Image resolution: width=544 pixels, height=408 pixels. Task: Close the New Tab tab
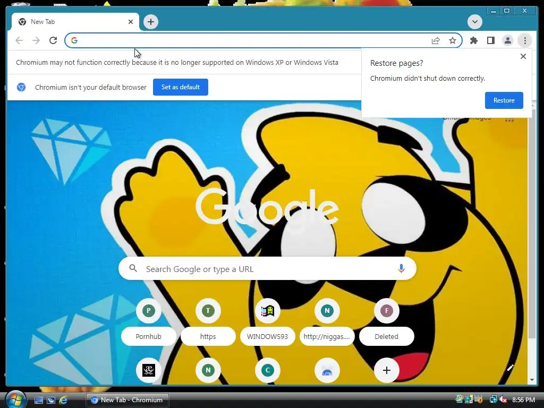point(131,22)
